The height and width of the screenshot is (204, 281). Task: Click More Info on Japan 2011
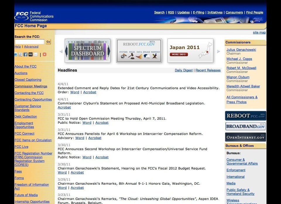tap(179, 54)
